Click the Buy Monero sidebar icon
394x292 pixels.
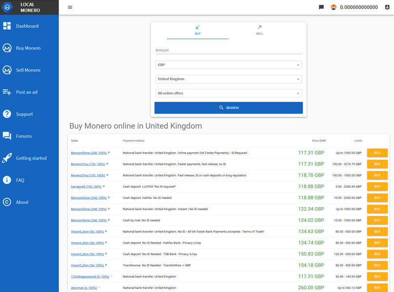7,48
